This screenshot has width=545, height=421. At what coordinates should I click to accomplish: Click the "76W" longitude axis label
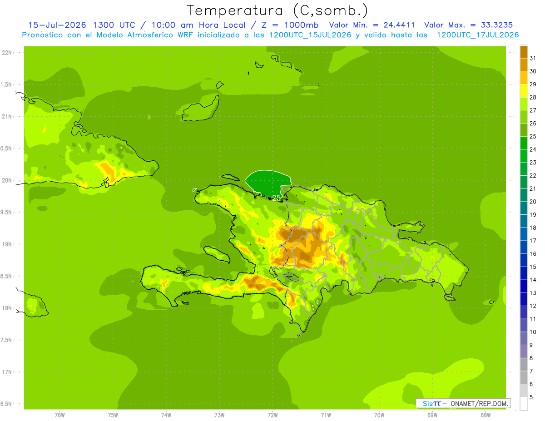click(x=59, y=415)
